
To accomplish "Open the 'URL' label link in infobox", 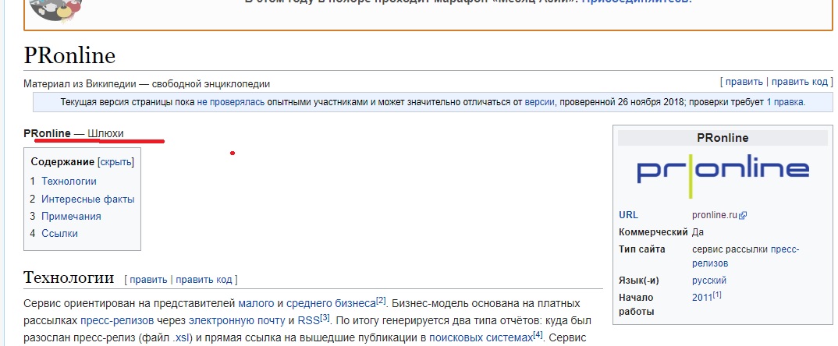I will click(x=629, y=215).
